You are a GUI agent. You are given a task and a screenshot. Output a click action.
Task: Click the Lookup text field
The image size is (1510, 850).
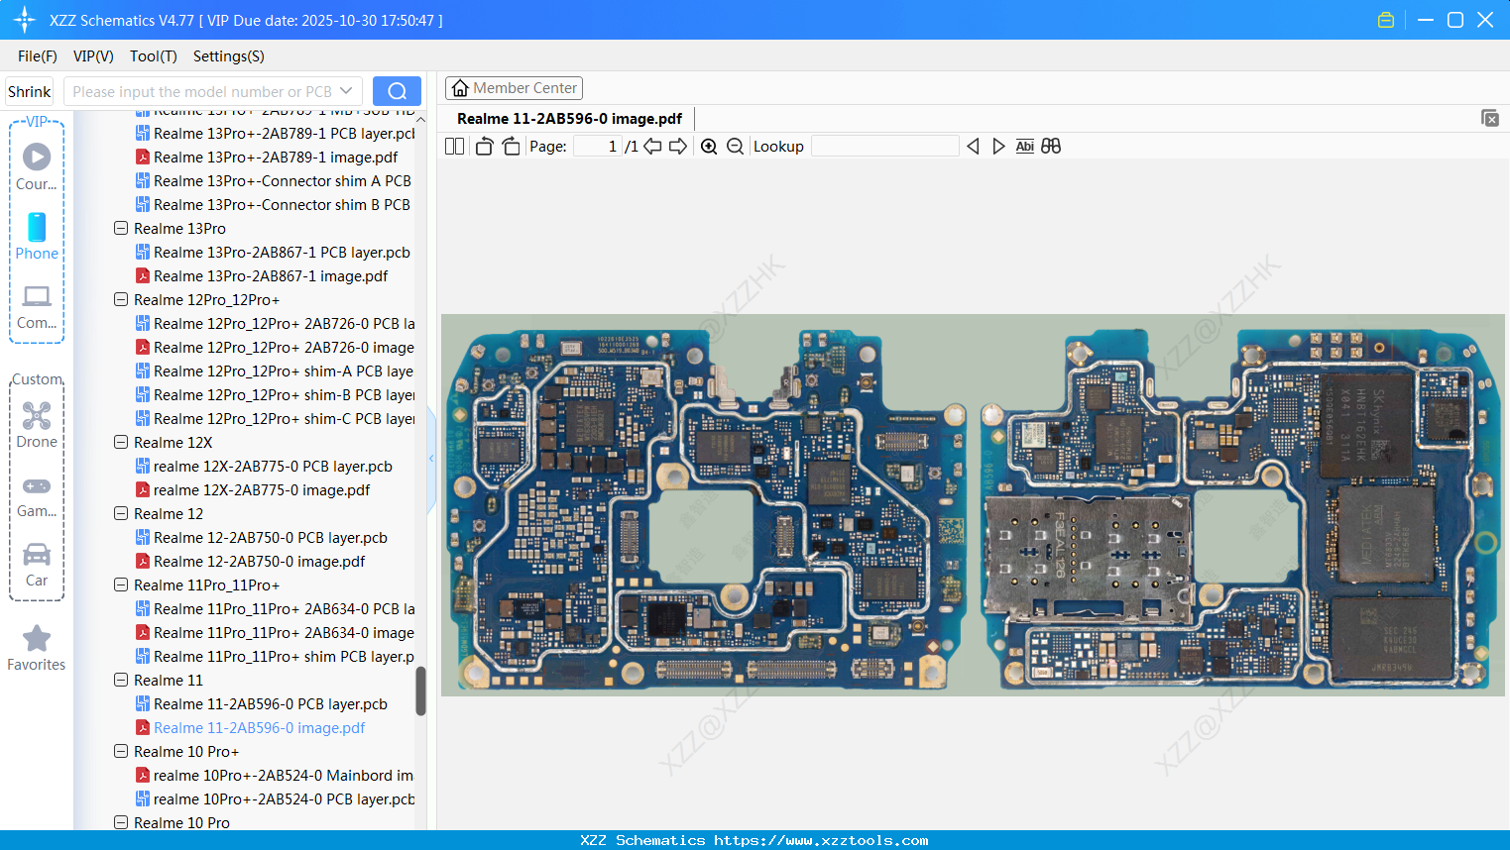(885, 147)
